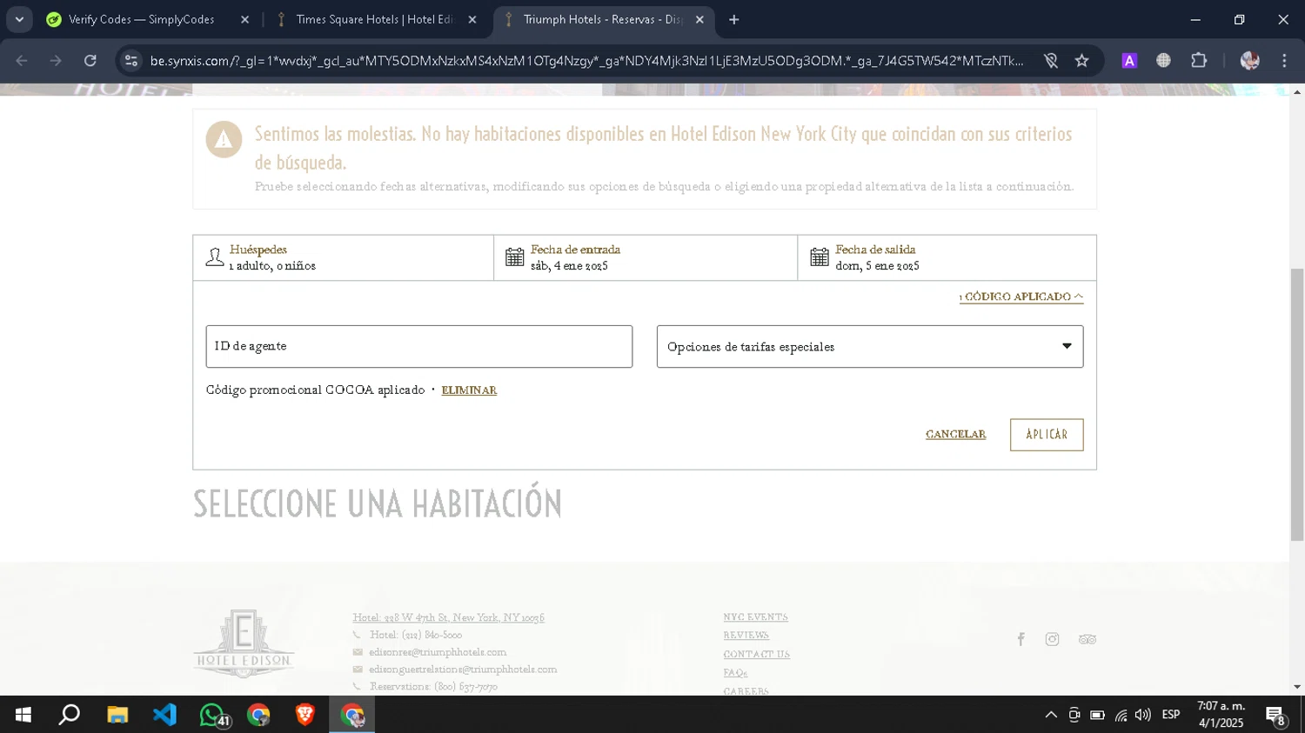
Task: Click the scrollbar down arrow
Action: (1297, 687)
